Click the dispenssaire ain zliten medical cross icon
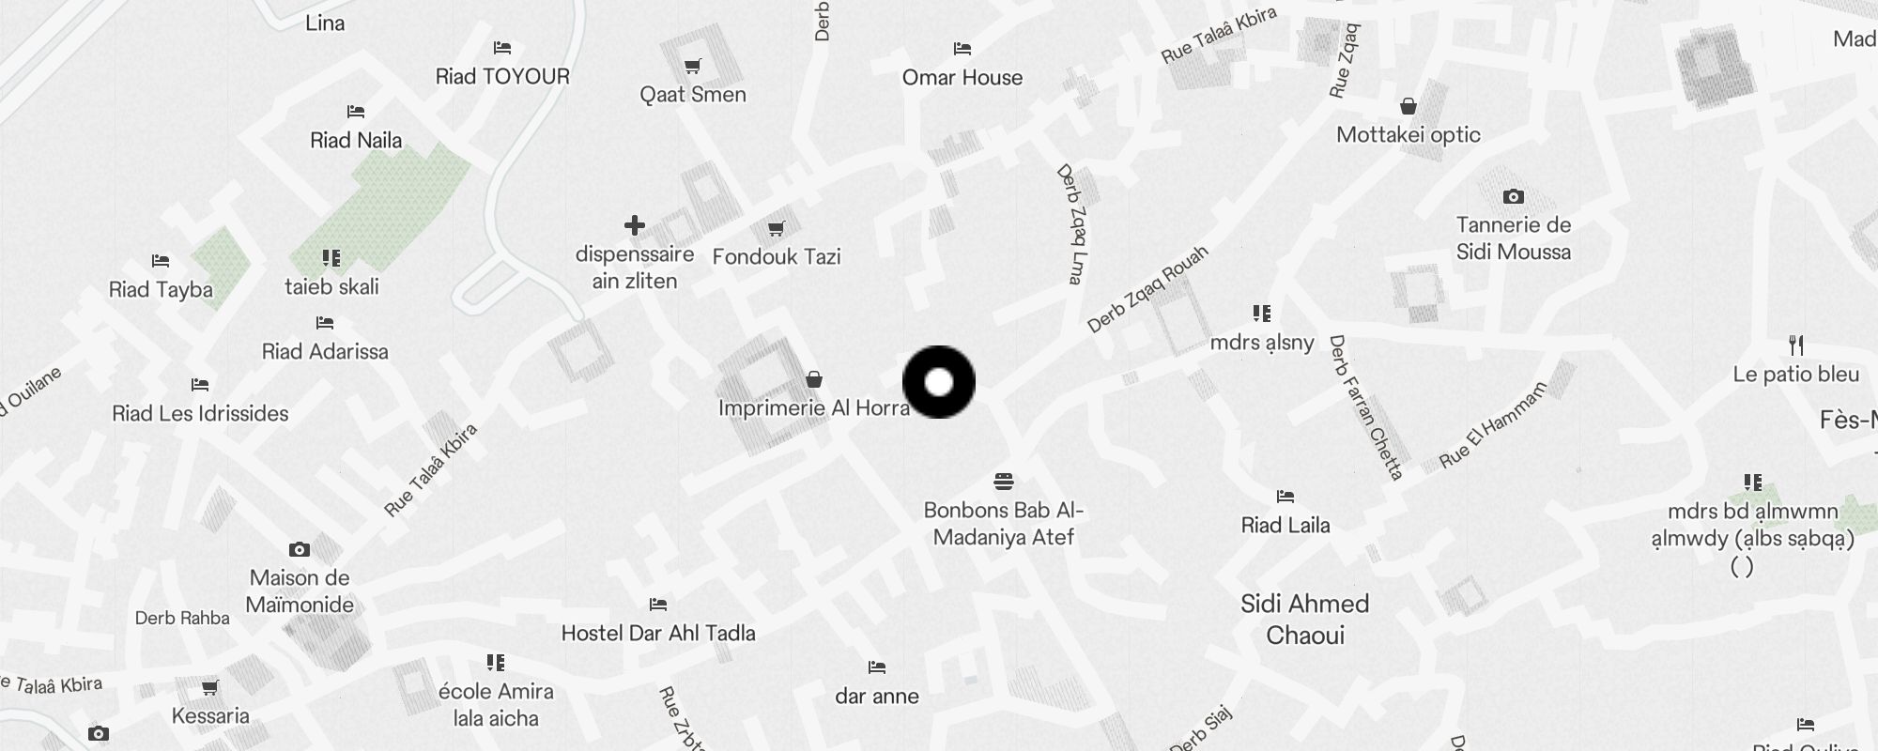This screenshot has height=751, width=1878. coord(635,225)
